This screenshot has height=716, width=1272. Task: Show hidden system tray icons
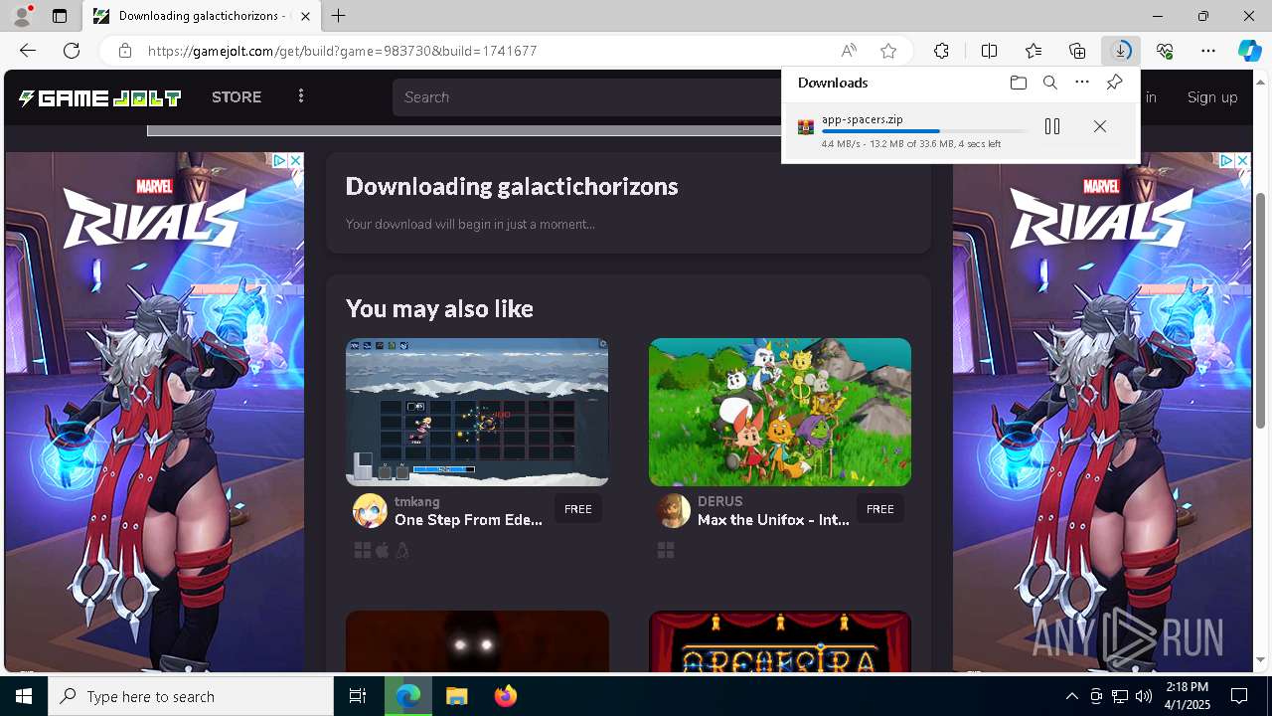tap(1071, 696)
